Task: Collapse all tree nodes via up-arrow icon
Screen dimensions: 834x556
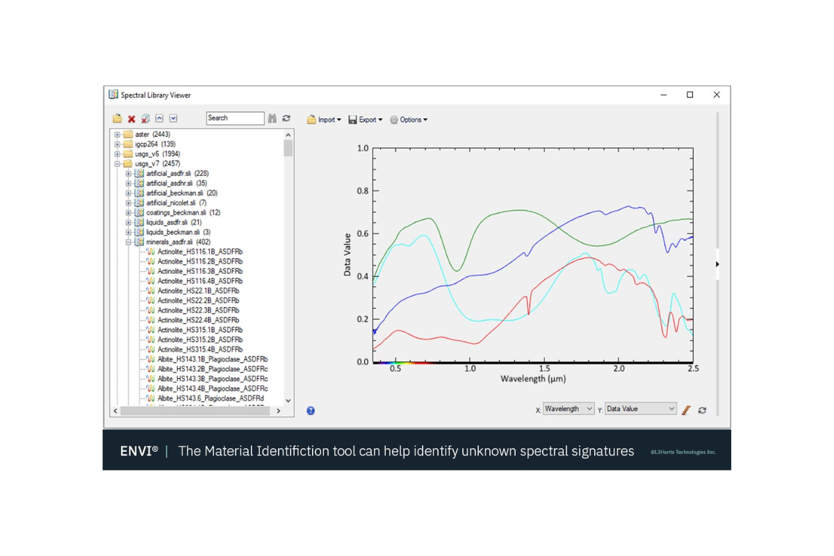Action: (x=158, y=118)
